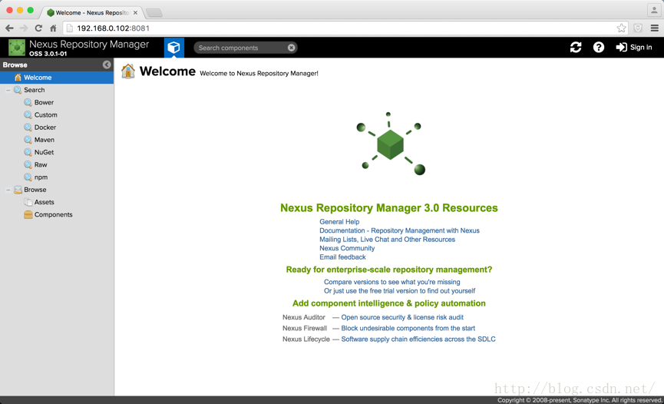Open the Chrome hamburger menu
Viewport: 664px width, 404px height.
[x=654, y=28]
